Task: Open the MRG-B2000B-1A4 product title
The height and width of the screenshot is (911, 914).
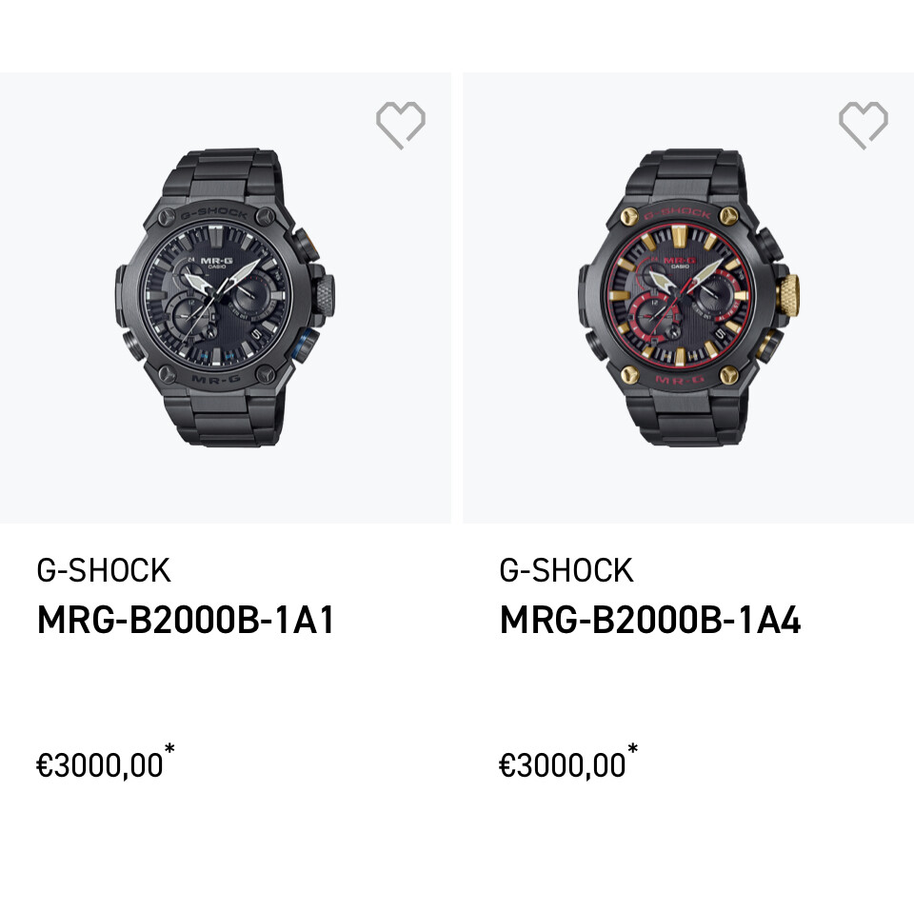Action: [649, 621]
